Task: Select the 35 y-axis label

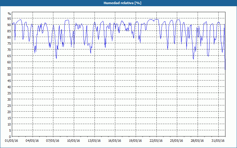Action: (x=9, y=93)
